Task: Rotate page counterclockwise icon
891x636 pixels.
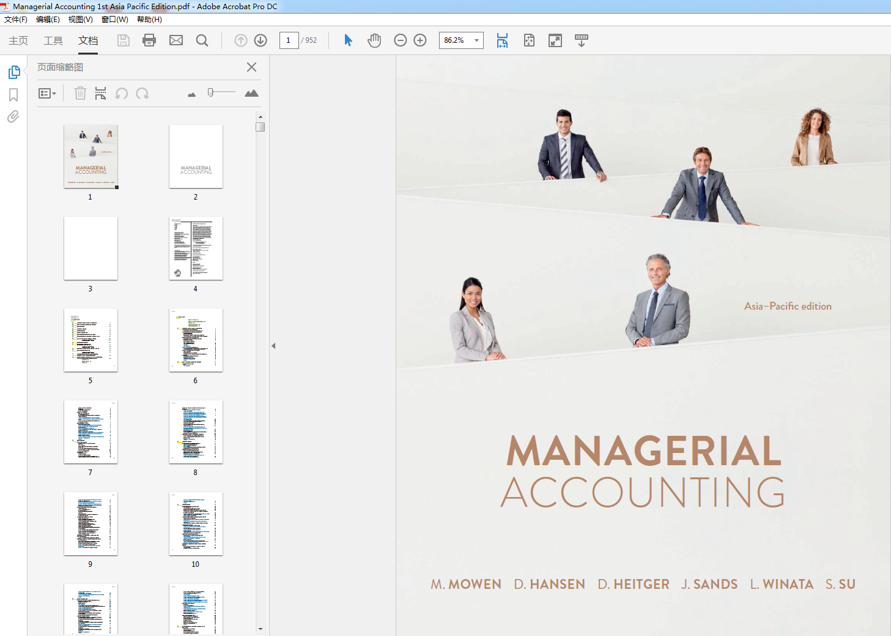Action: click(122, 93)
